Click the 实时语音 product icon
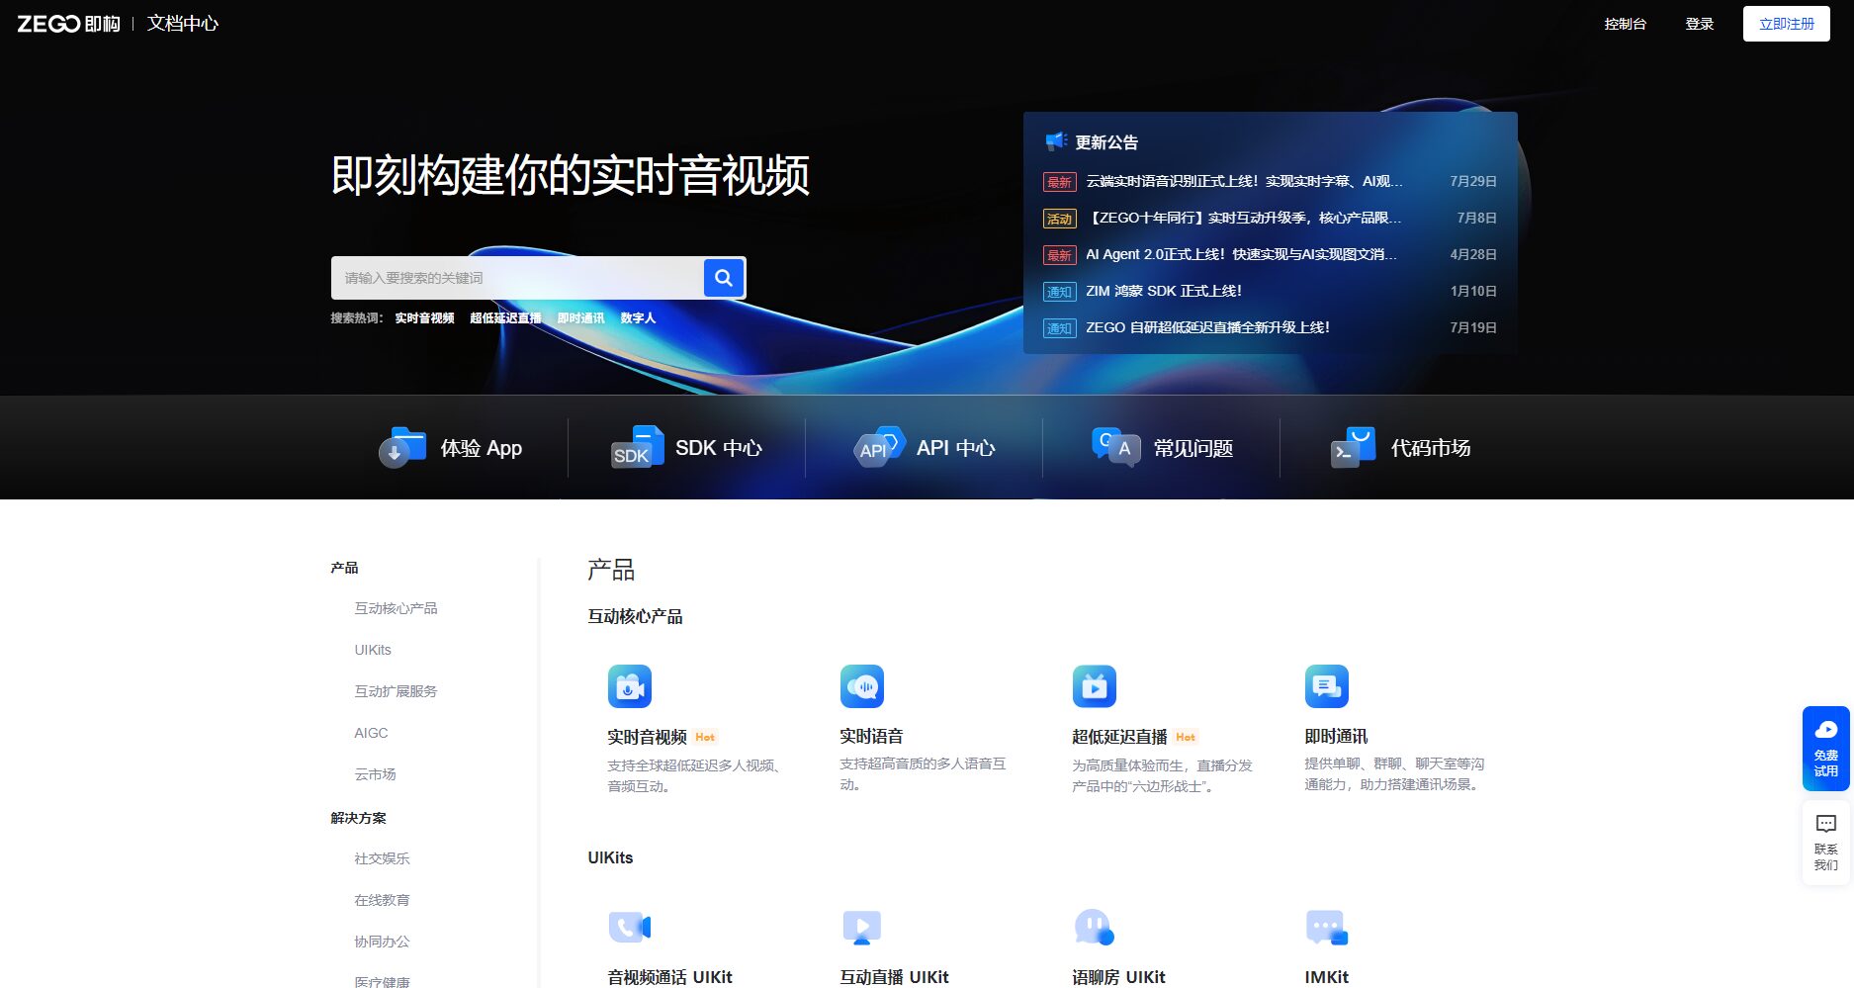Image resolution: width=1854 pixels, height=988 pixels. point(862,686)
